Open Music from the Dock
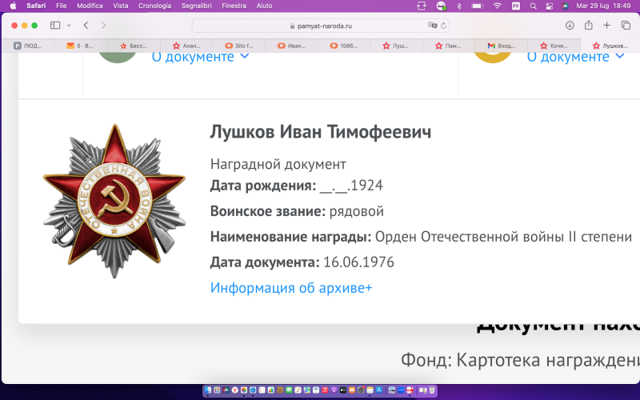The height and width of the screenshot is (400, 640). [x=325, y=390]
